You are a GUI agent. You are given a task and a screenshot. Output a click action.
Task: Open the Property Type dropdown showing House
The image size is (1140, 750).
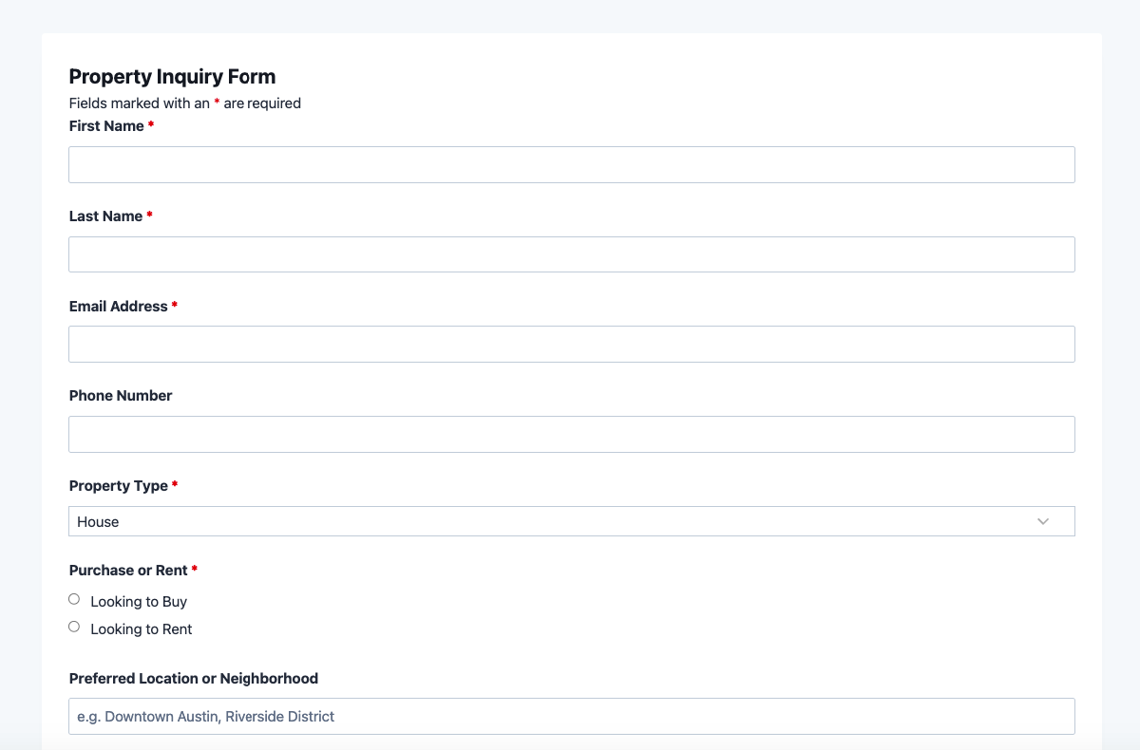tap(551, 521)
